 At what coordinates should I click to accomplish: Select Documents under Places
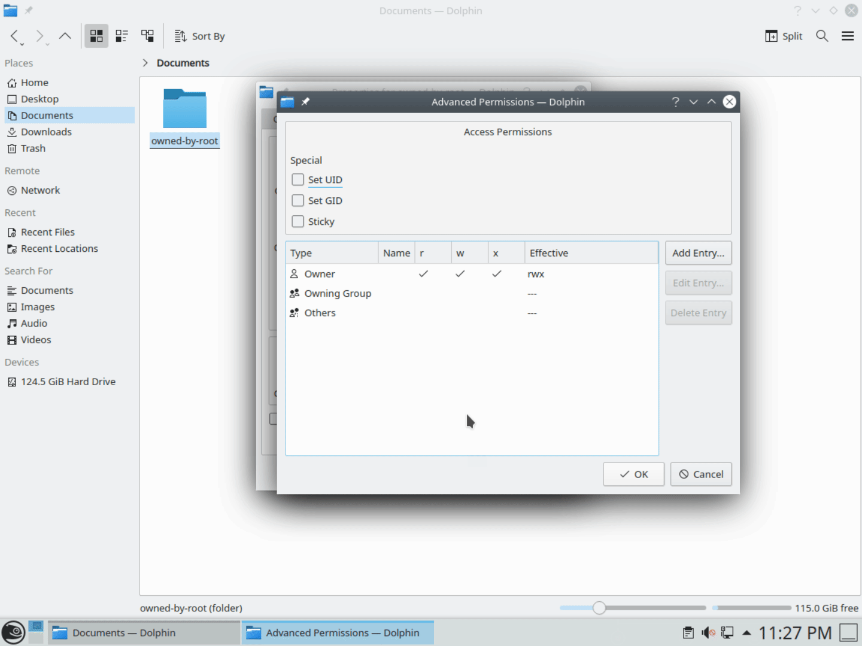pyautogui.click(x=69, y=115)
